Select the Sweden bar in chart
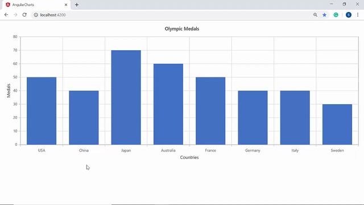Image resolution: width=364 pixels, height=205 pixels. pyautogui.click(x=337, y=124)
